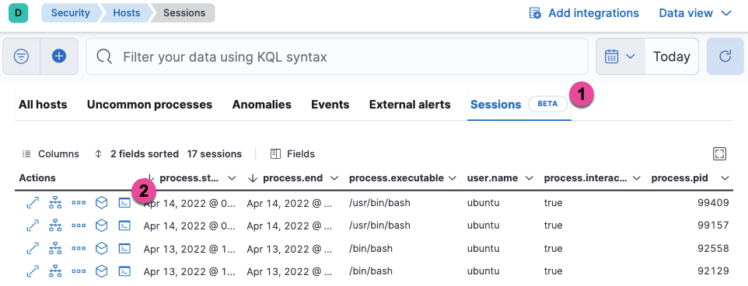Investigate in timeline for pid 99409 row
The height and width of the screenshot is (286, 748).
102,203
